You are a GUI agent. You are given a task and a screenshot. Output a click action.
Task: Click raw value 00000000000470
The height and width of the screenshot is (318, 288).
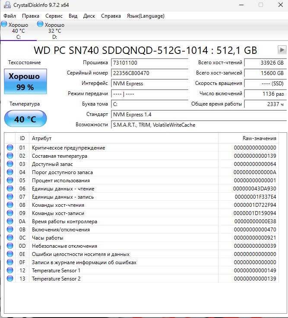(255, 230)
